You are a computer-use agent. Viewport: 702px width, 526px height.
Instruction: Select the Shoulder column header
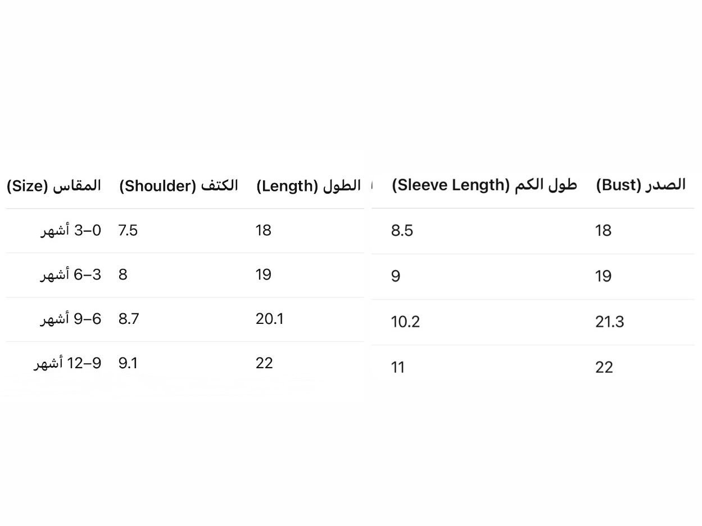point(178,186)
